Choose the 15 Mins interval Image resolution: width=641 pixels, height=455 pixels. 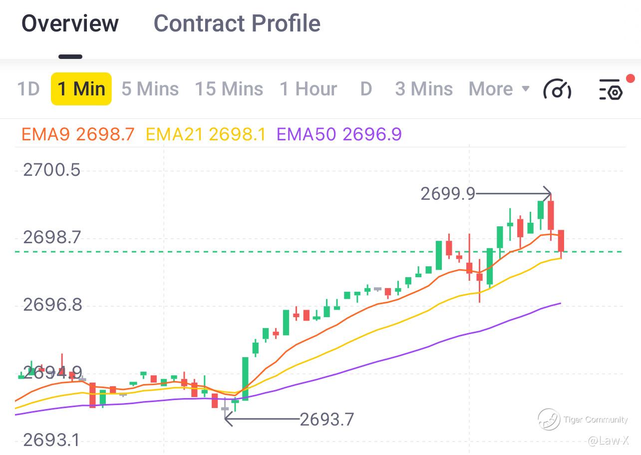point(229,89)
